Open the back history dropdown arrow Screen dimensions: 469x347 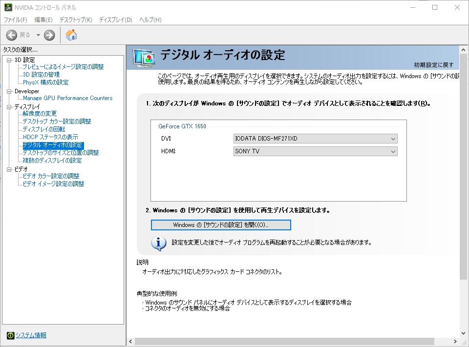tap(38, 35)
